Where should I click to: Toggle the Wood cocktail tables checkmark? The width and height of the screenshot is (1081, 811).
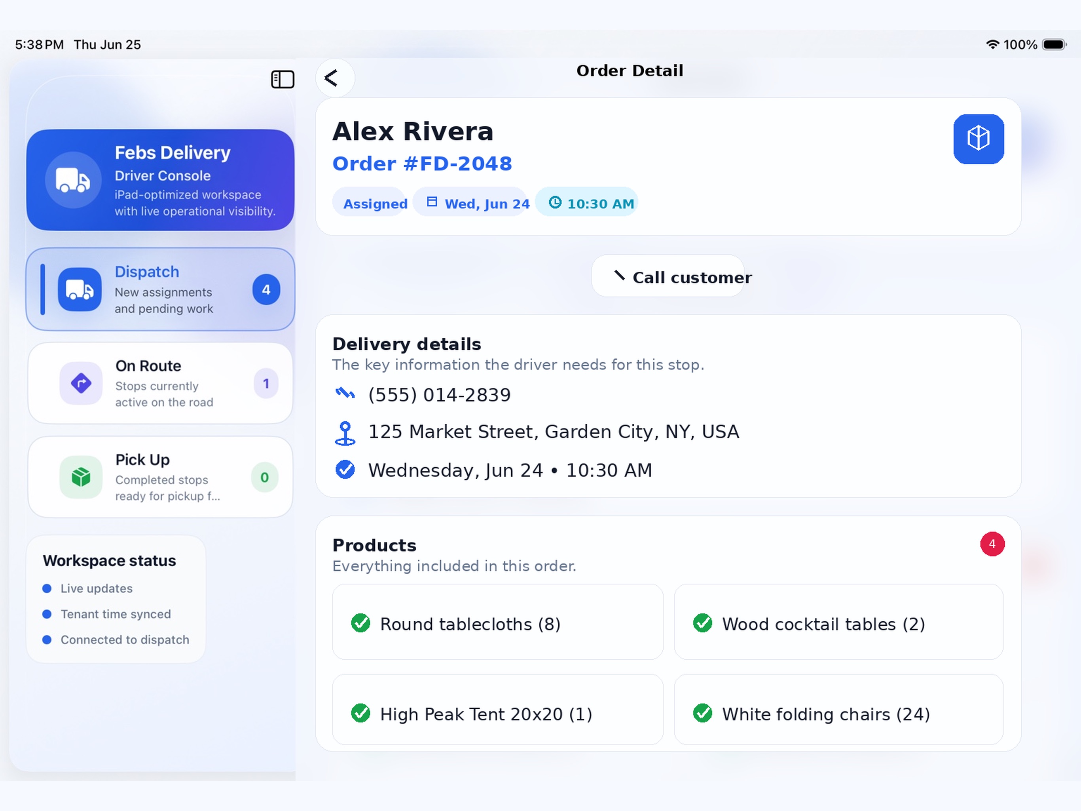point(702,623)
